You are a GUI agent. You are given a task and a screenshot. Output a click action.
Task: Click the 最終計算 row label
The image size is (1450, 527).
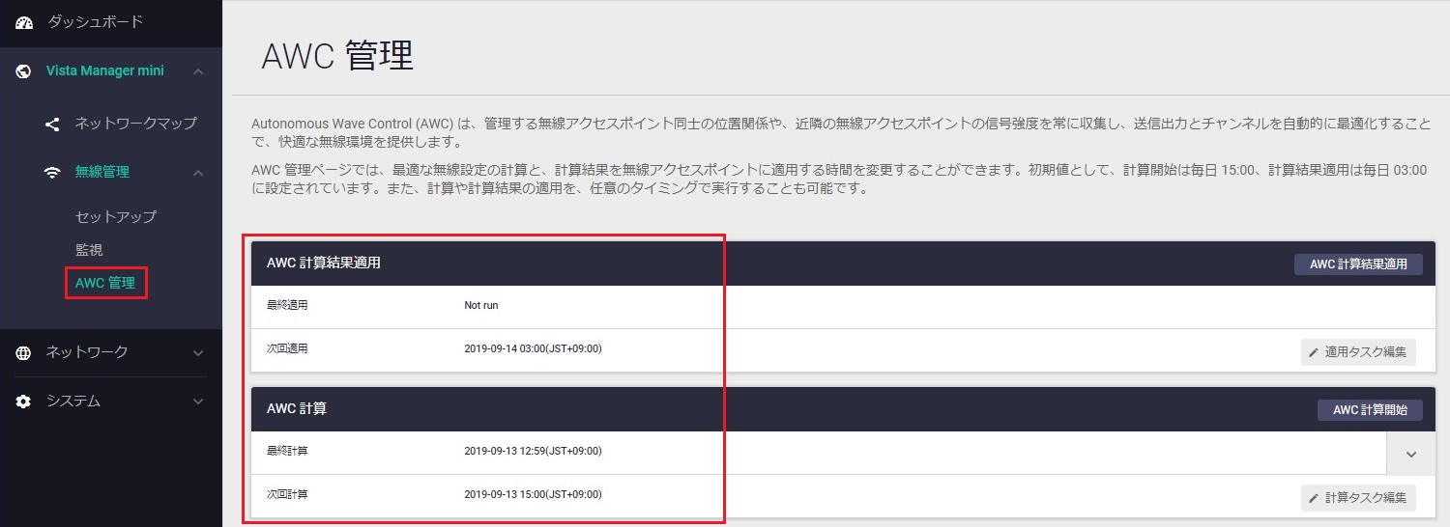(287, 451)
